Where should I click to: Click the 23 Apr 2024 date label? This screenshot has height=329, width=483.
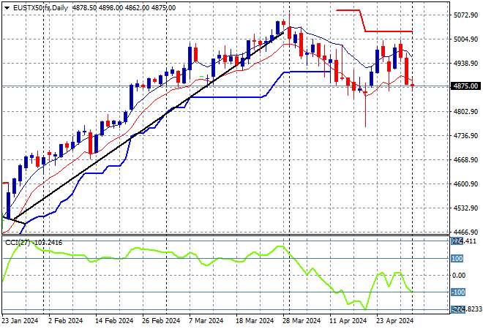[x=395, y=321]
